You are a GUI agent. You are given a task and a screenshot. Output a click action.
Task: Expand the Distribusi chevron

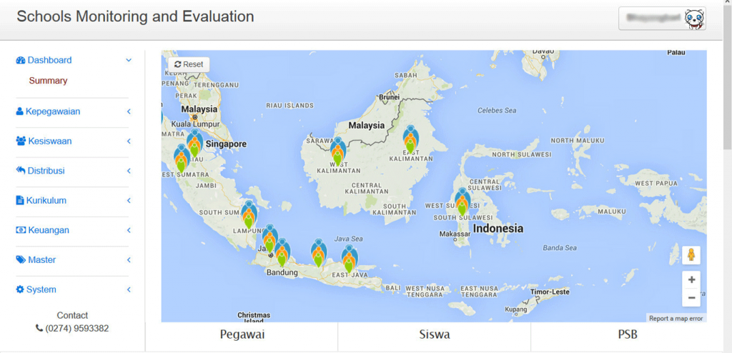[129, 171]
